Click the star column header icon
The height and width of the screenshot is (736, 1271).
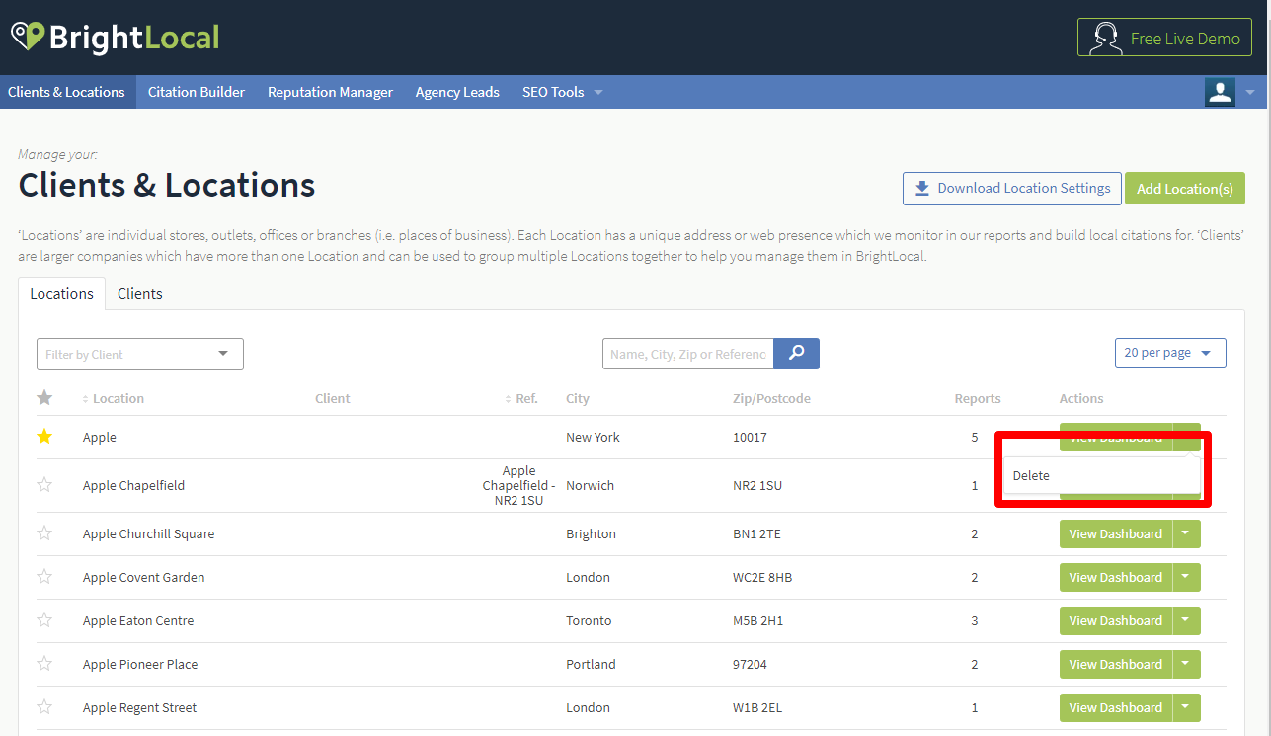click(x=44, y=398)
